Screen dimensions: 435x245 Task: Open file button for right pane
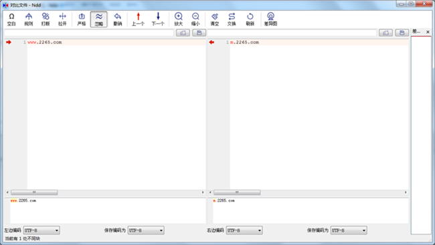(x=385, y=33)
